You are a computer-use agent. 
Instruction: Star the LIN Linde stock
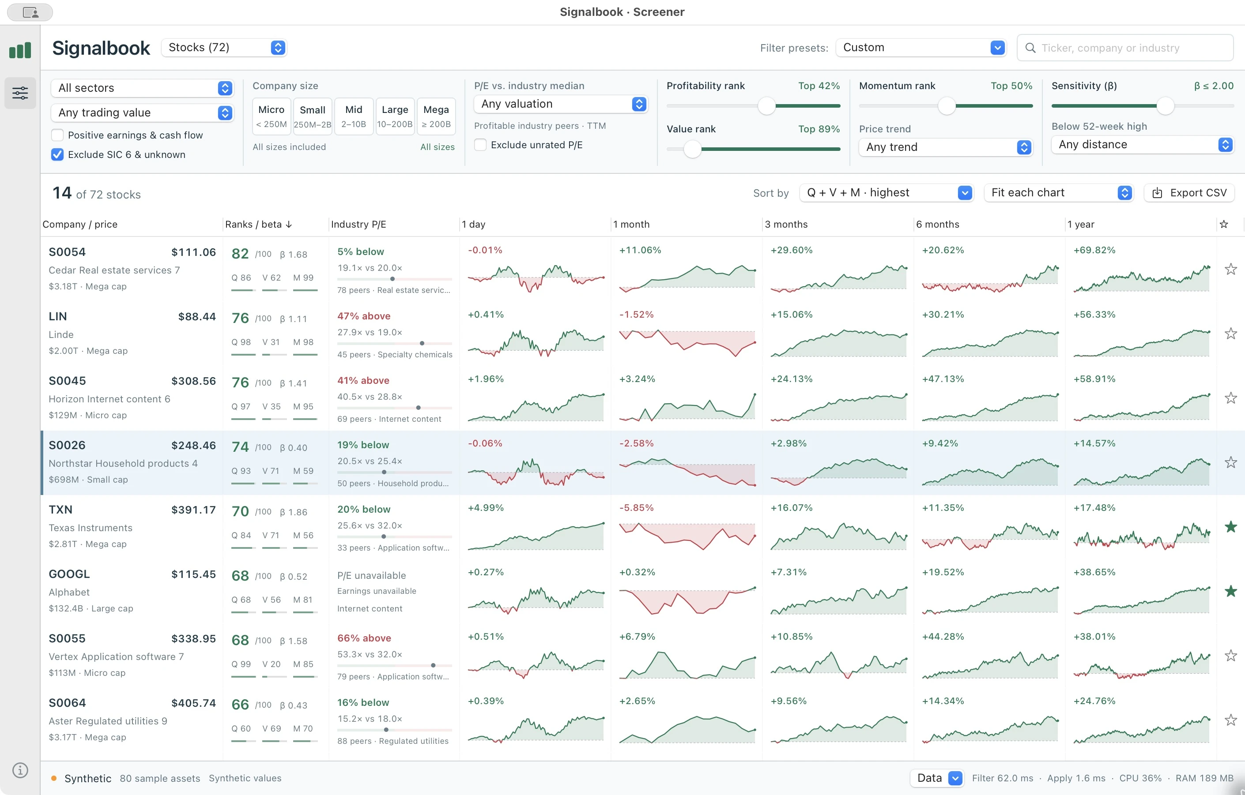[1230, 334]
